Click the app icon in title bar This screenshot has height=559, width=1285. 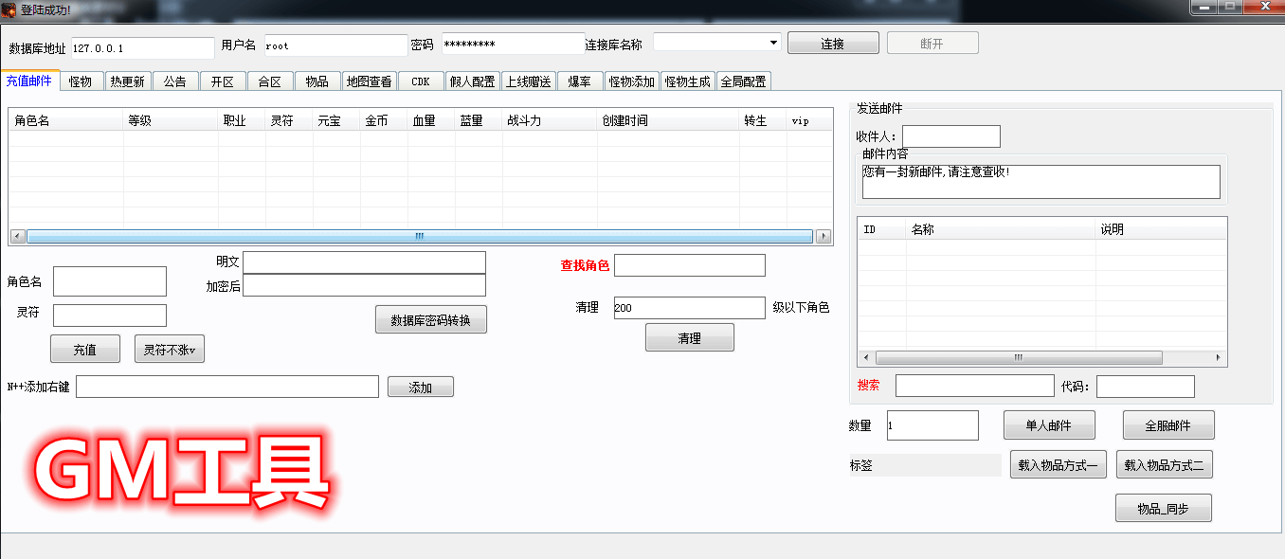coord(9,9)
